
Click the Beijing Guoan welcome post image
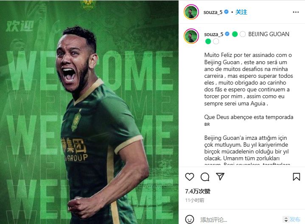(89, 112)
